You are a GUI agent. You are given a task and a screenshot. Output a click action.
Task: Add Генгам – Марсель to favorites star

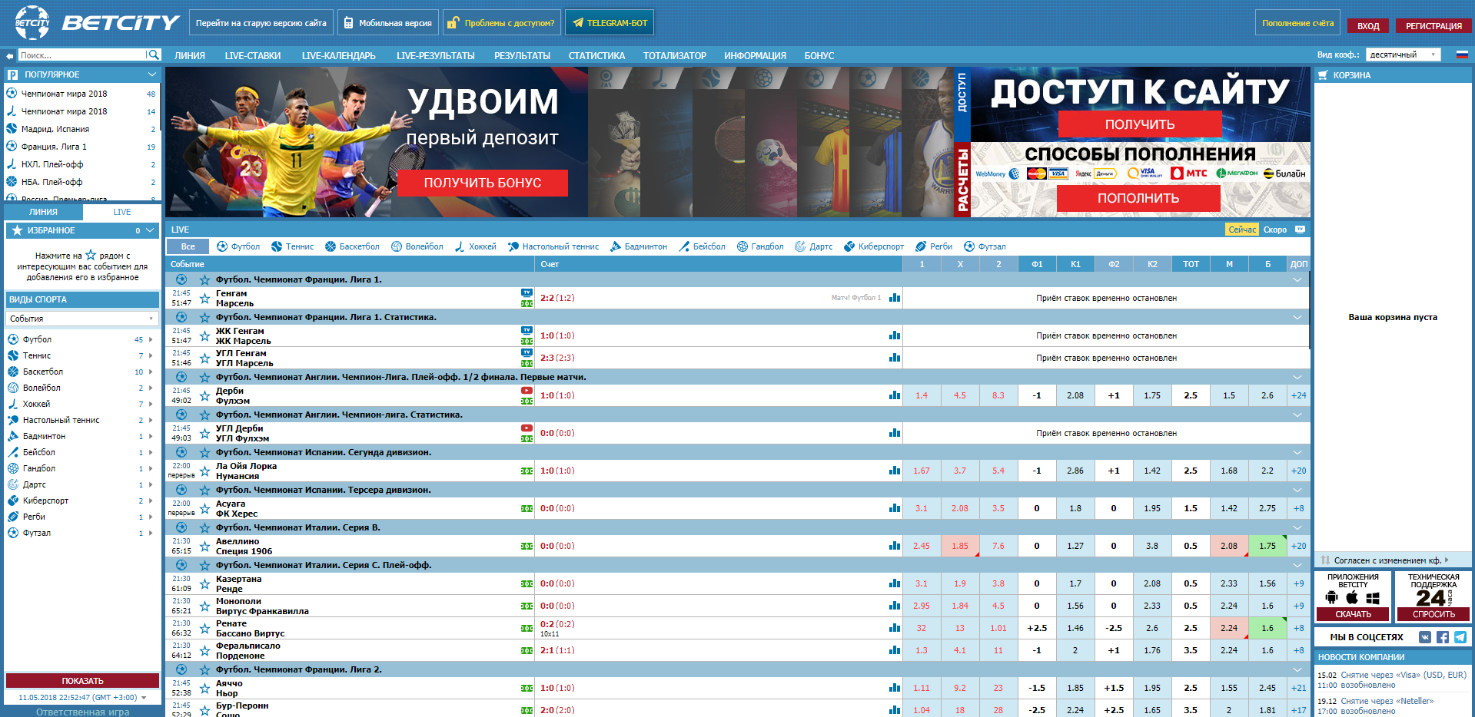click(x=204, y=298)
